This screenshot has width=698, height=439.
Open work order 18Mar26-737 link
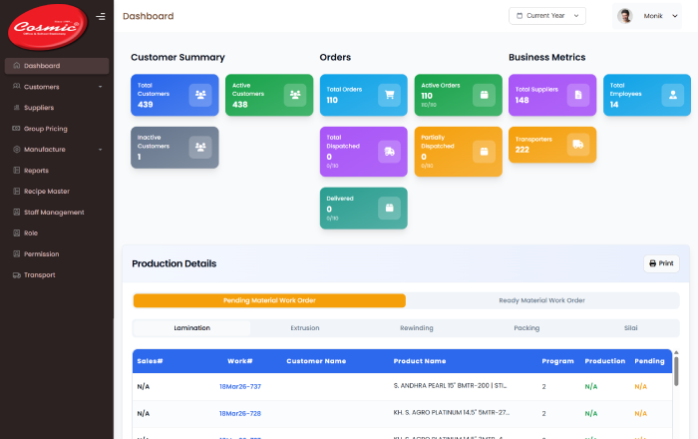pos(240,386)
